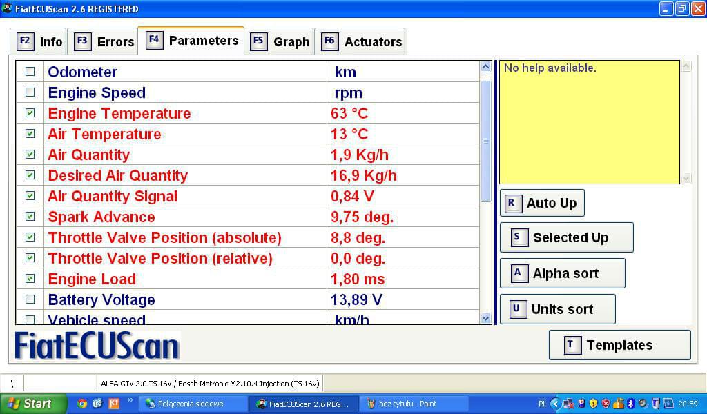707x414 pixels.
Task: Click the Bluetooth tray icon
Action: coord(631,404)
